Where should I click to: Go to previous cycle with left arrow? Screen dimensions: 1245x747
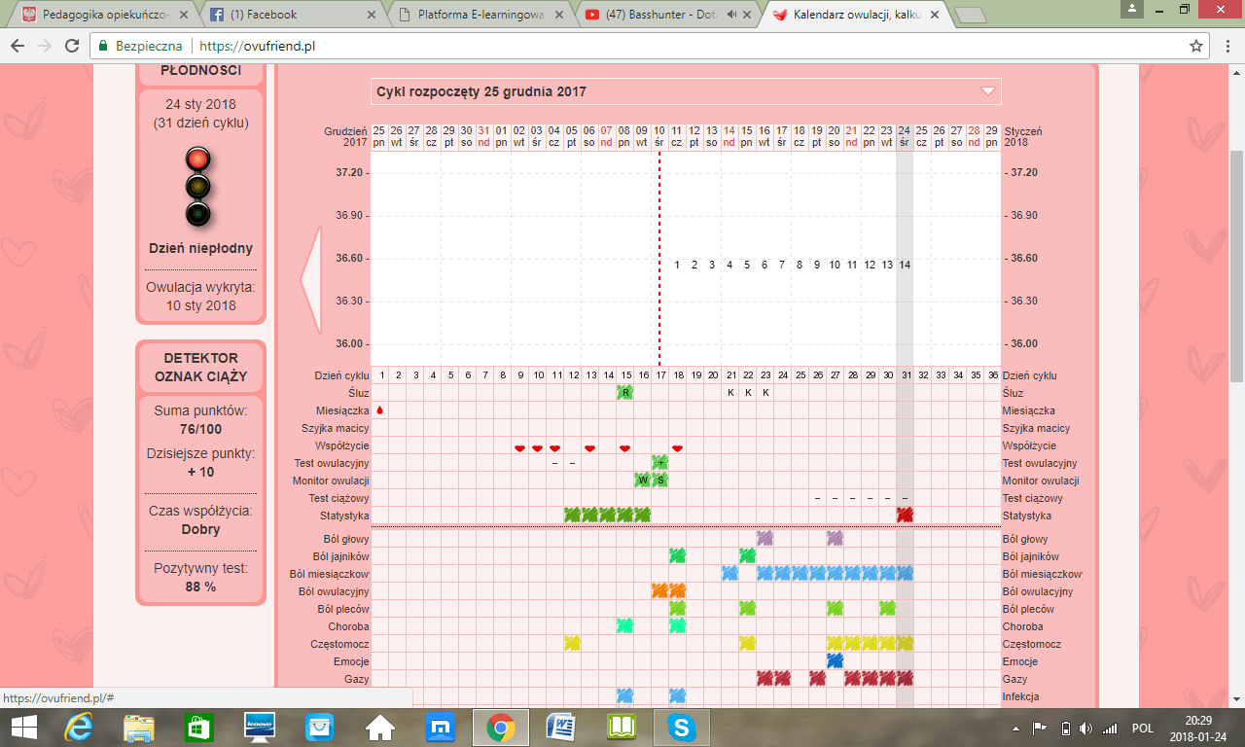pyautogui.click(x=311, y=281)
